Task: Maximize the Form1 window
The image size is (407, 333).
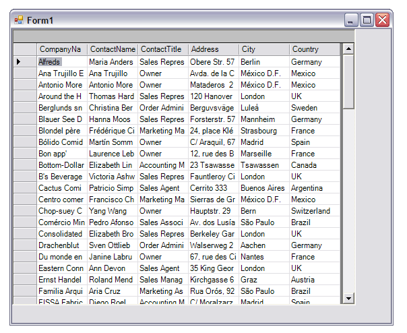Action: pos(367,20)
